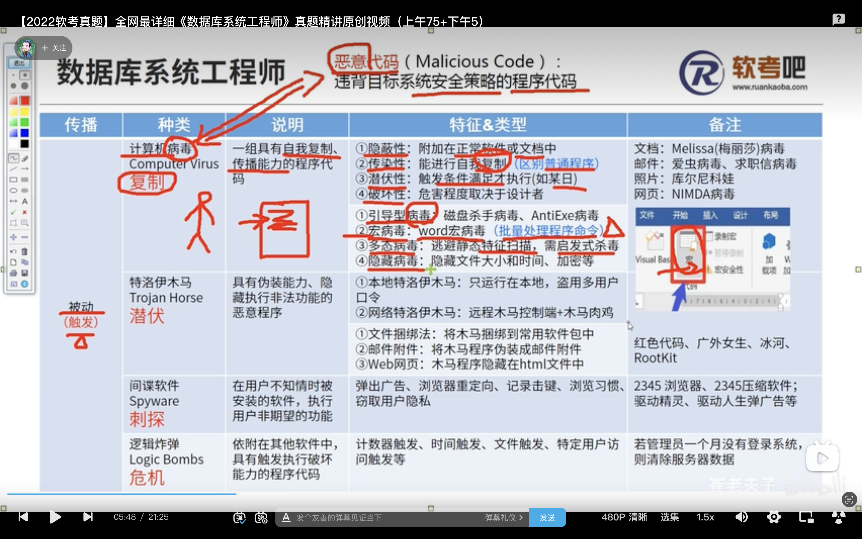
Task: Select the largest pen size dot
Action: [25, 86]
